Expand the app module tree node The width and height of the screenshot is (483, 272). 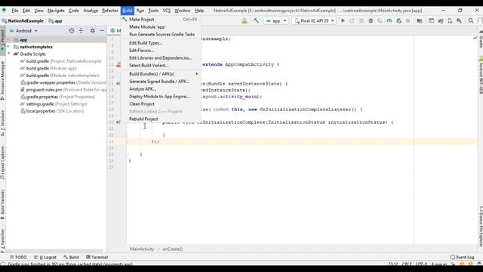coord(8,40)
